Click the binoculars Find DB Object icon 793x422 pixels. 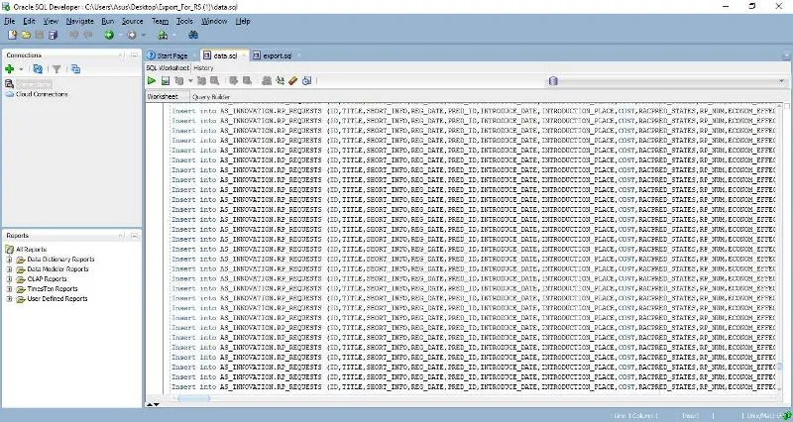coord(192,35)
